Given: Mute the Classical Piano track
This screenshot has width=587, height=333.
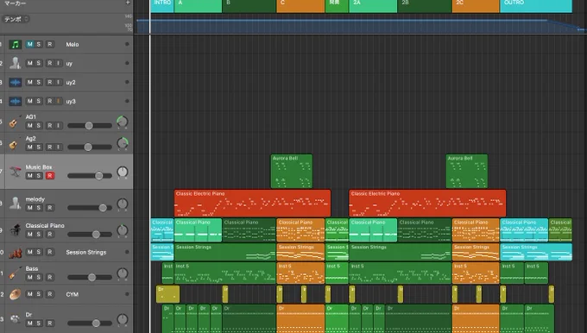Looking at the screenshot, I should pos(30,235).
